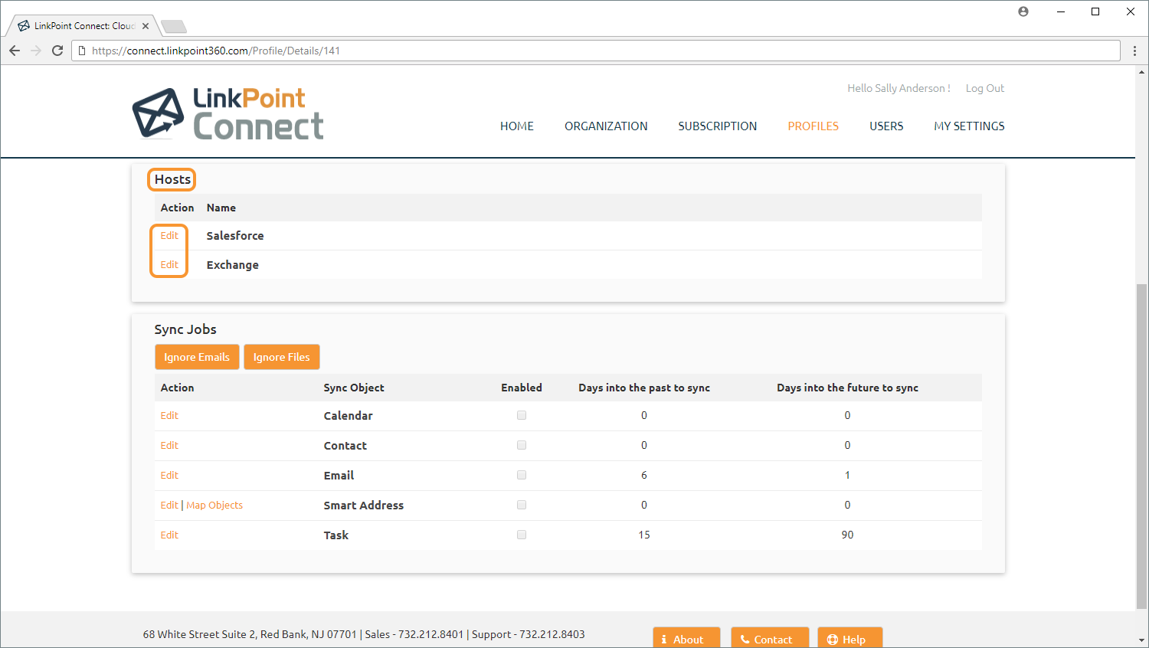Screen dimensions: 1149x648
Task: Click the scrollbar up arrow
Action: (1142, 72)
